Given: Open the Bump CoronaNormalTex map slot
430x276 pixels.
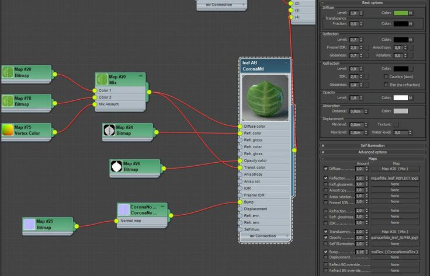Looking at the screenshot, I should click(394, 251).
